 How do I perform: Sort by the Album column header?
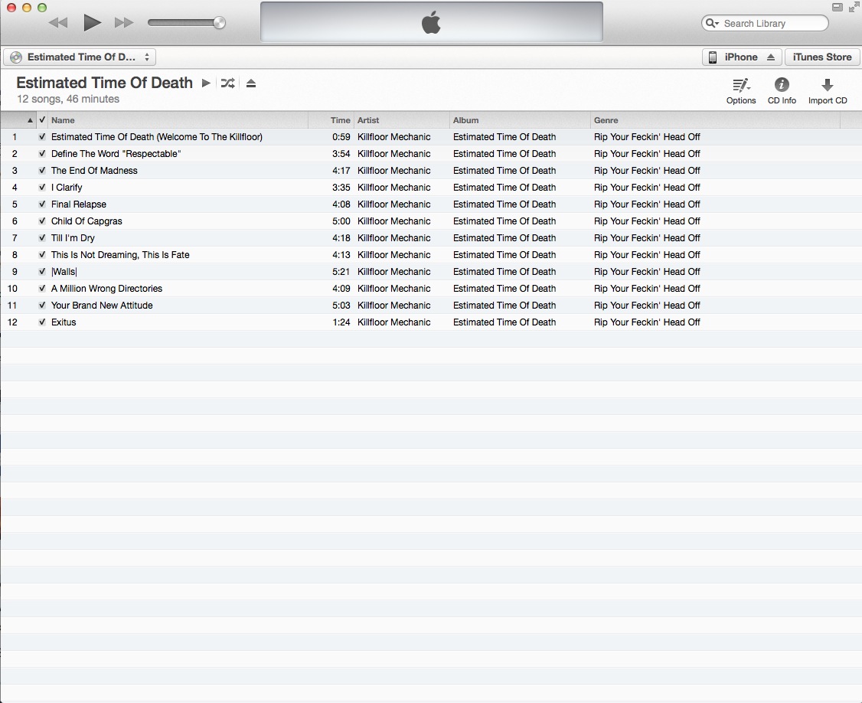[x=520, y=120]
